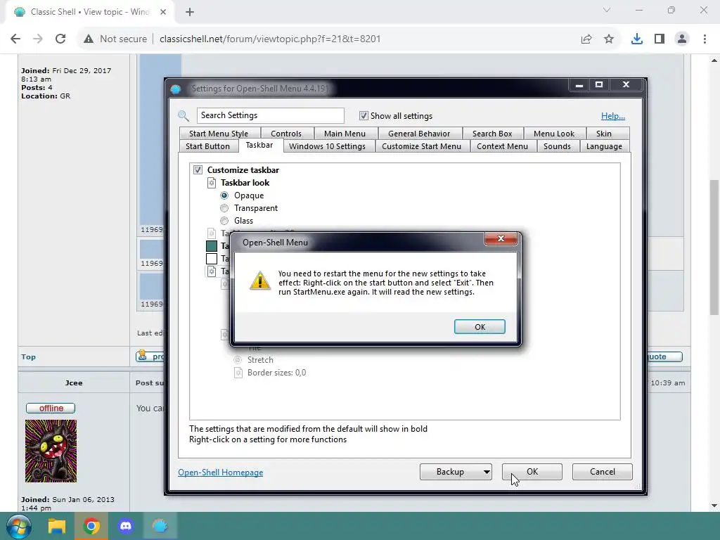Click the warning triangle icon in the dialog
The image size is (720, 540).
(260, 281)
